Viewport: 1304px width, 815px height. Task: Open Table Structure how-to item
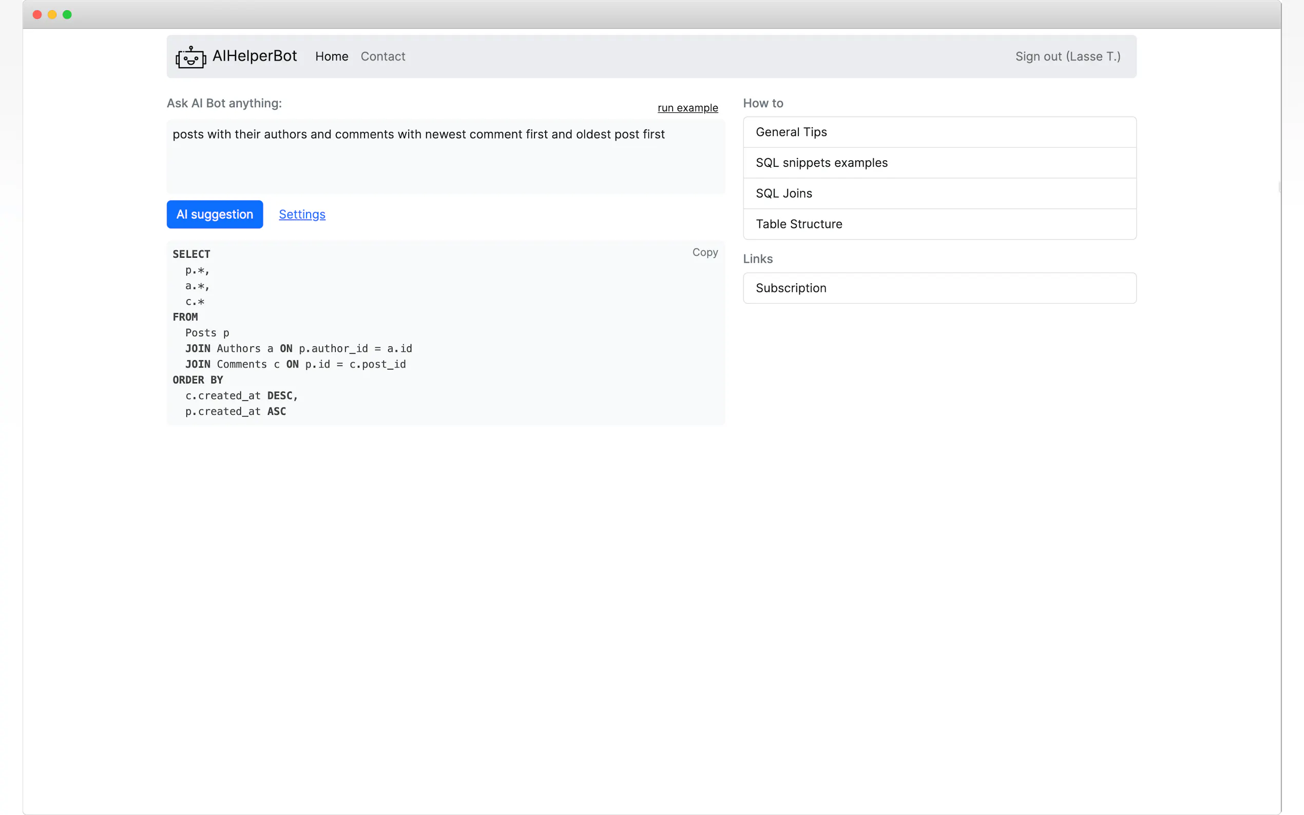tap(939, 224)
